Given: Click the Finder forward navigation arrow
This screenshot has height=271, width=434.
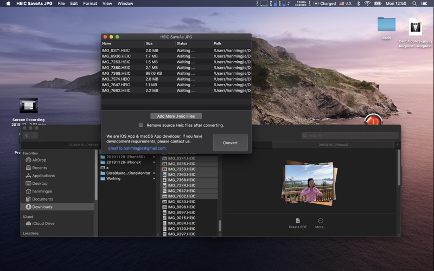Looking at the screenshot, I should (34, 135).
